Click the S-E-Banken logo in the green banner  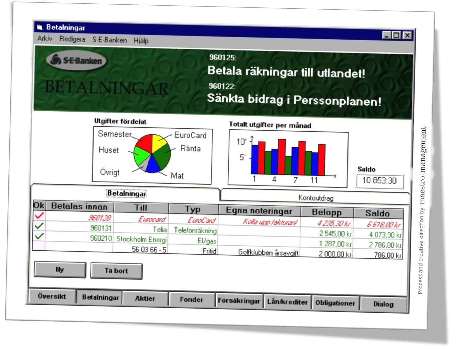pyautogui.click(x=76, y=60)
